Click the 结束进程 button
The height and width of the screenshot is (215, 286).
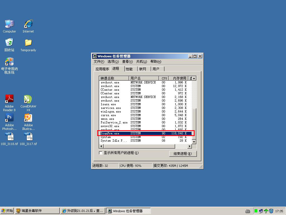(x=183, y=154)
